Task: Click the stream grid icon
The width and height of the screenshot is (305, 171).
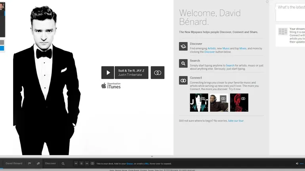Action: pos(283,32)
